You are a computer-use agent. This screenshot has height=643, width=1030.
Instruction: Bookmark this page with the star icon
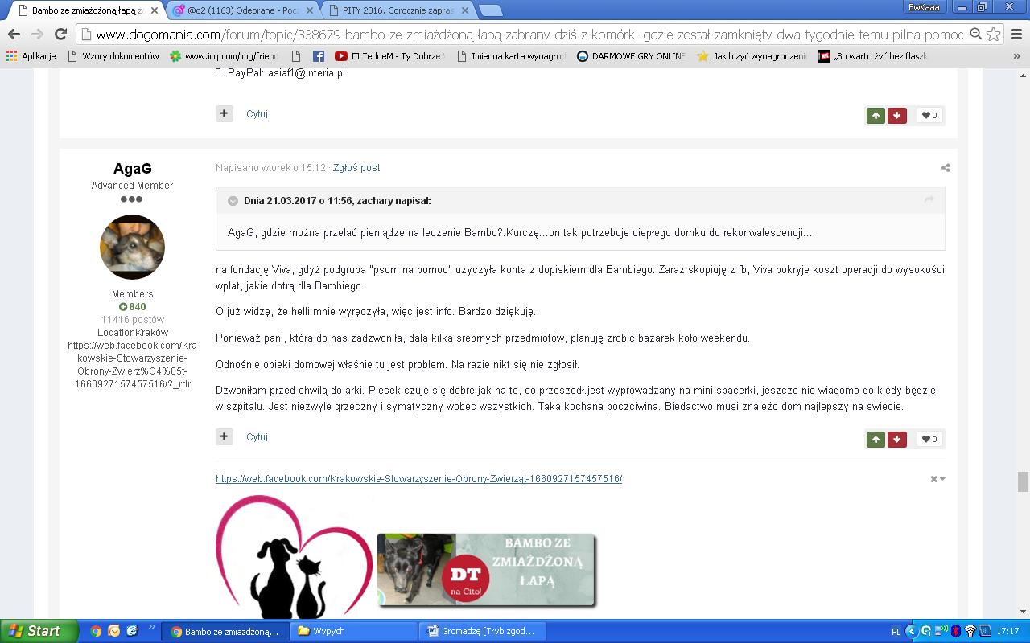(994, 35)
